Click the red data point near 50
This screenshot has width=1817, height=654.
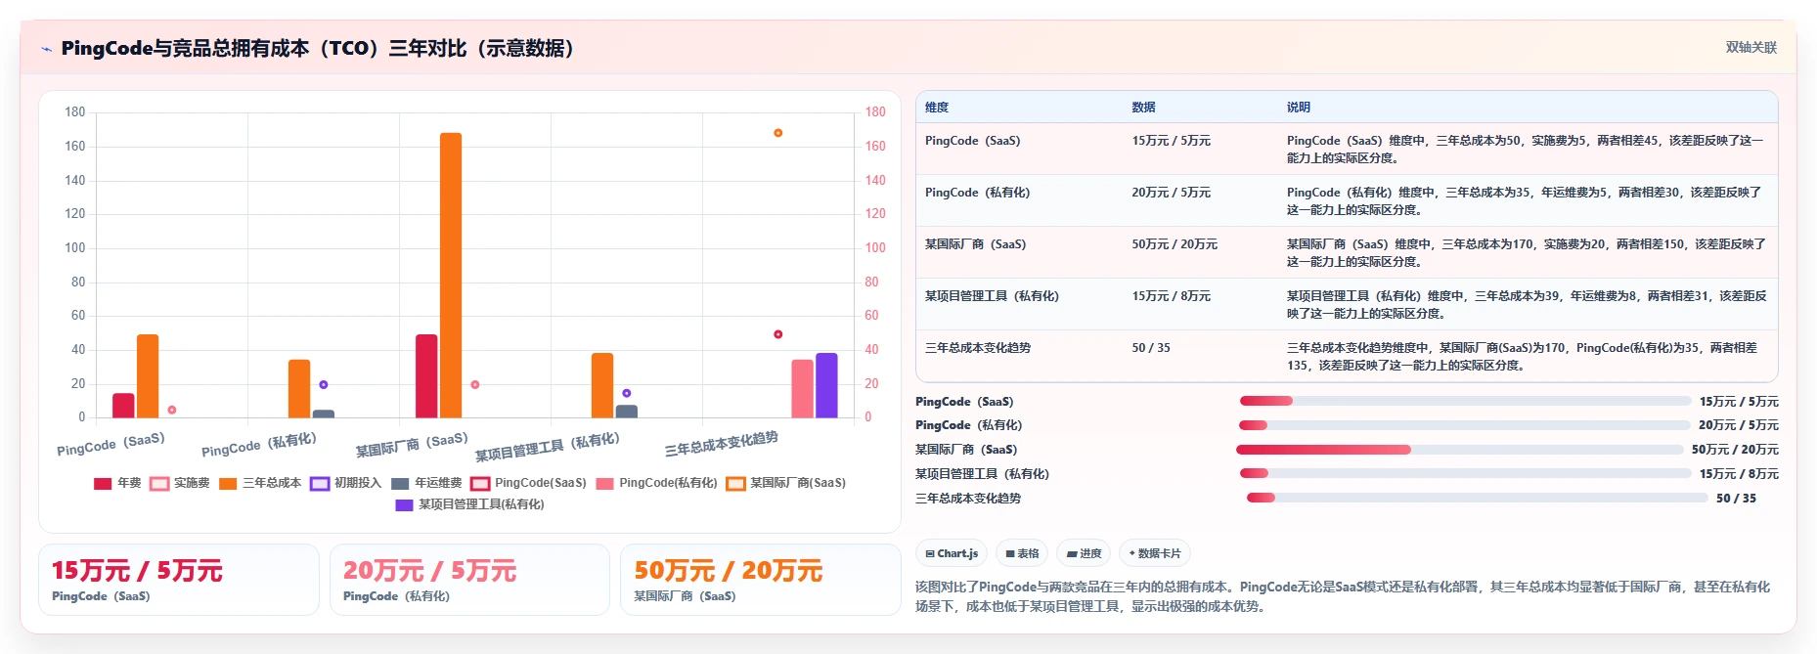coord(778,334)
